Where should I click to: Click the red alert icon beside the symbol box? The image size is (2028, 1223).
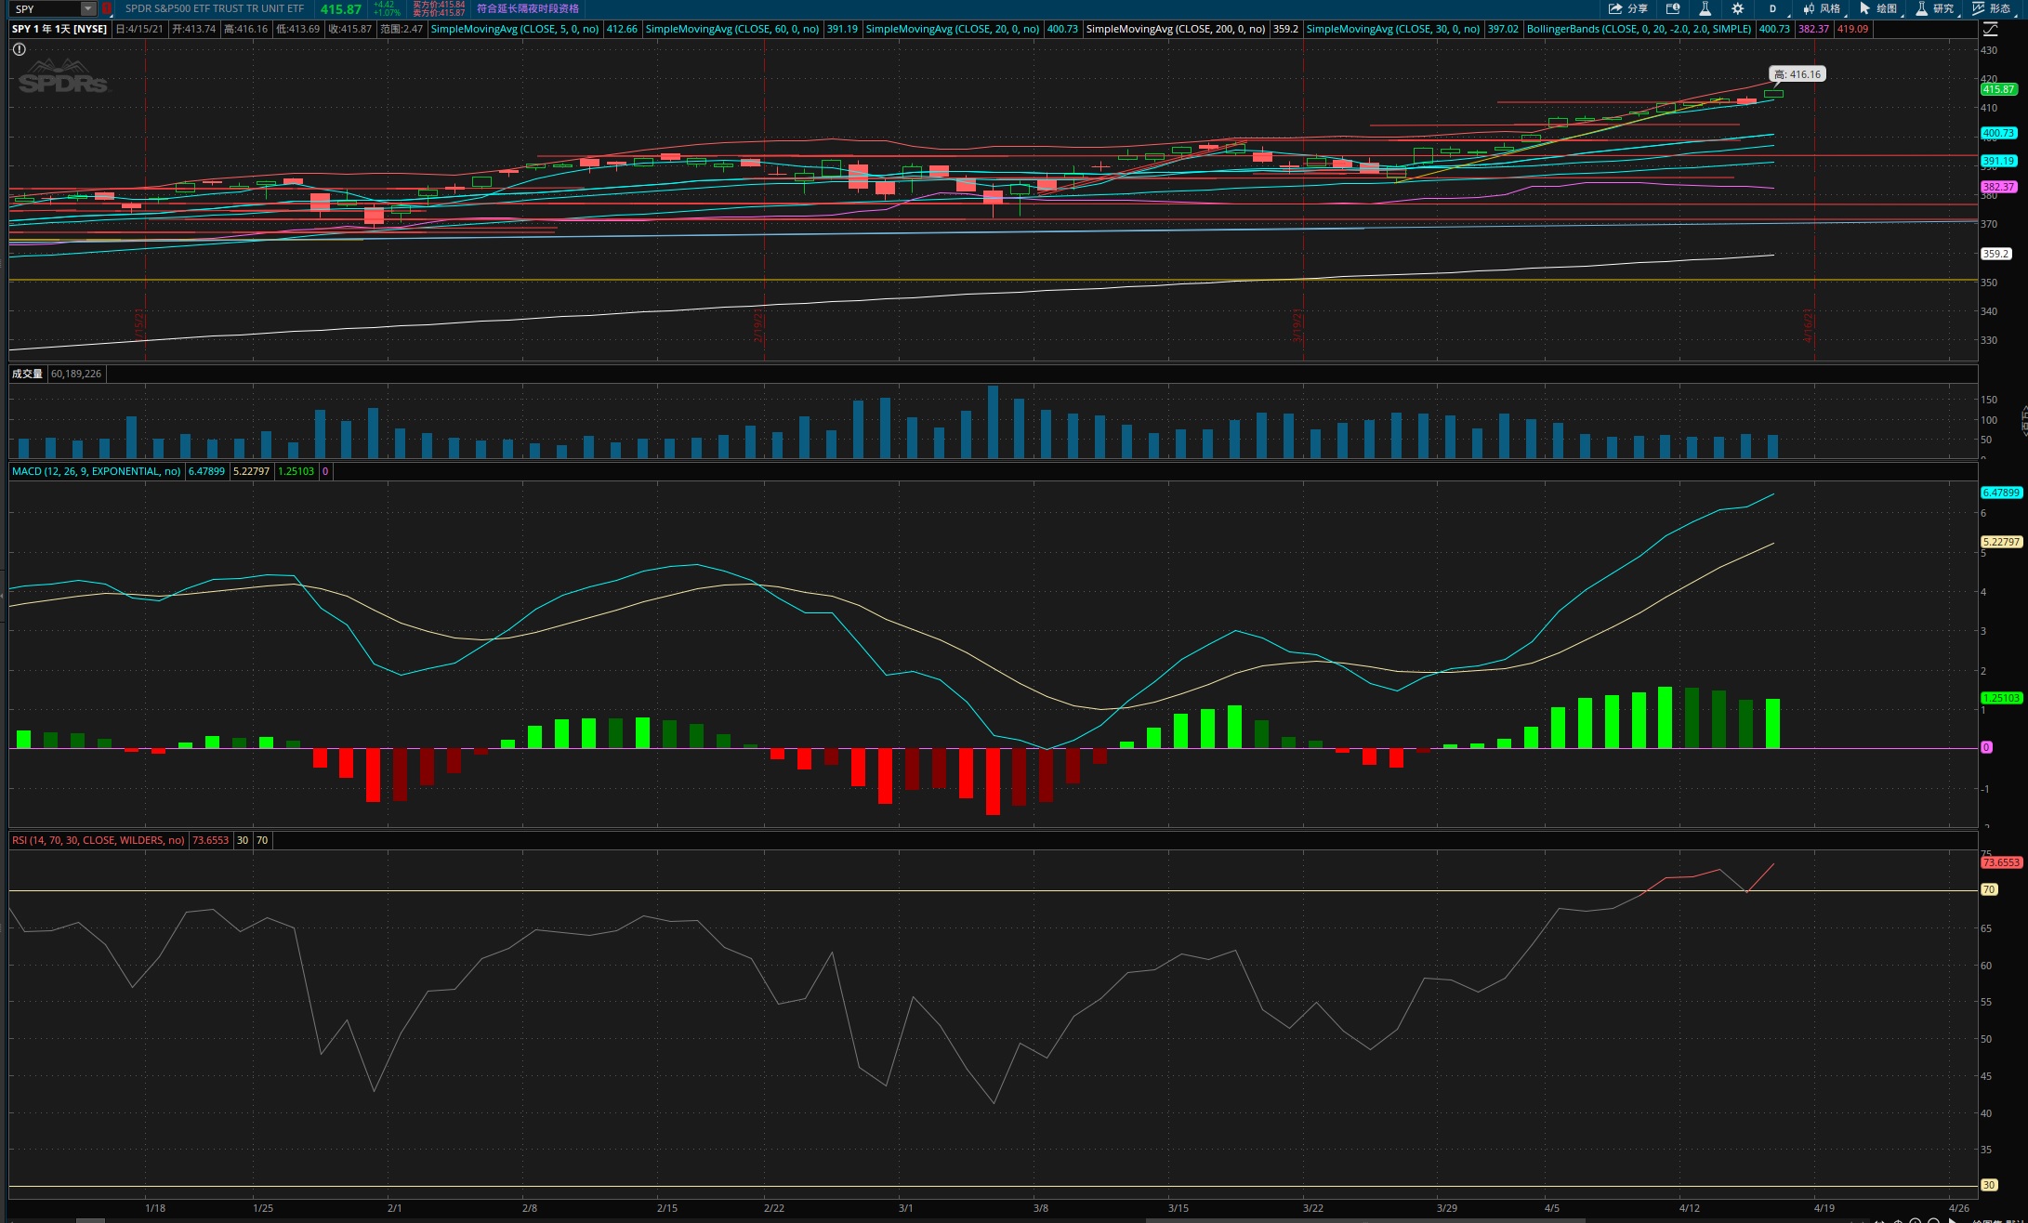(x=107, y=8)
